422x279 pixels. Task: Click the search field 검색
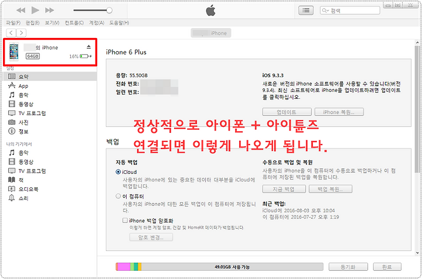pyautogui.click(x=350, y=11)
